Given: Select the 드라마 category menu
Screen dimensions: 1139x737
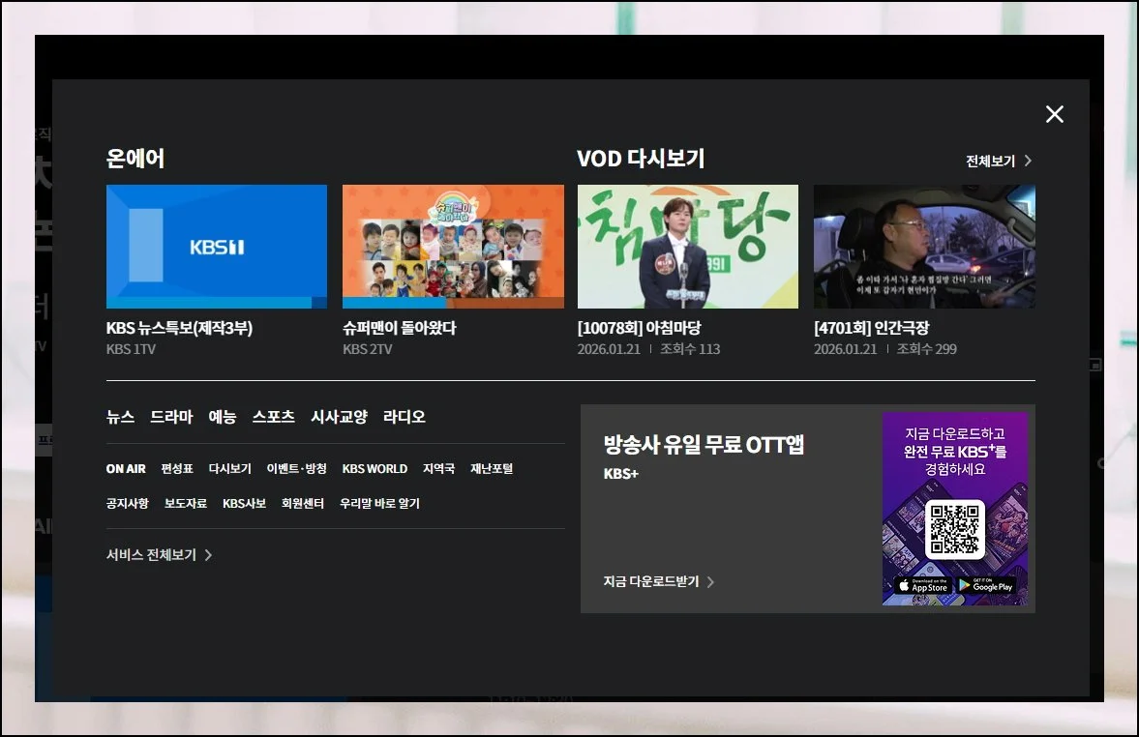Looking at the screenshot, I should 171,417.
